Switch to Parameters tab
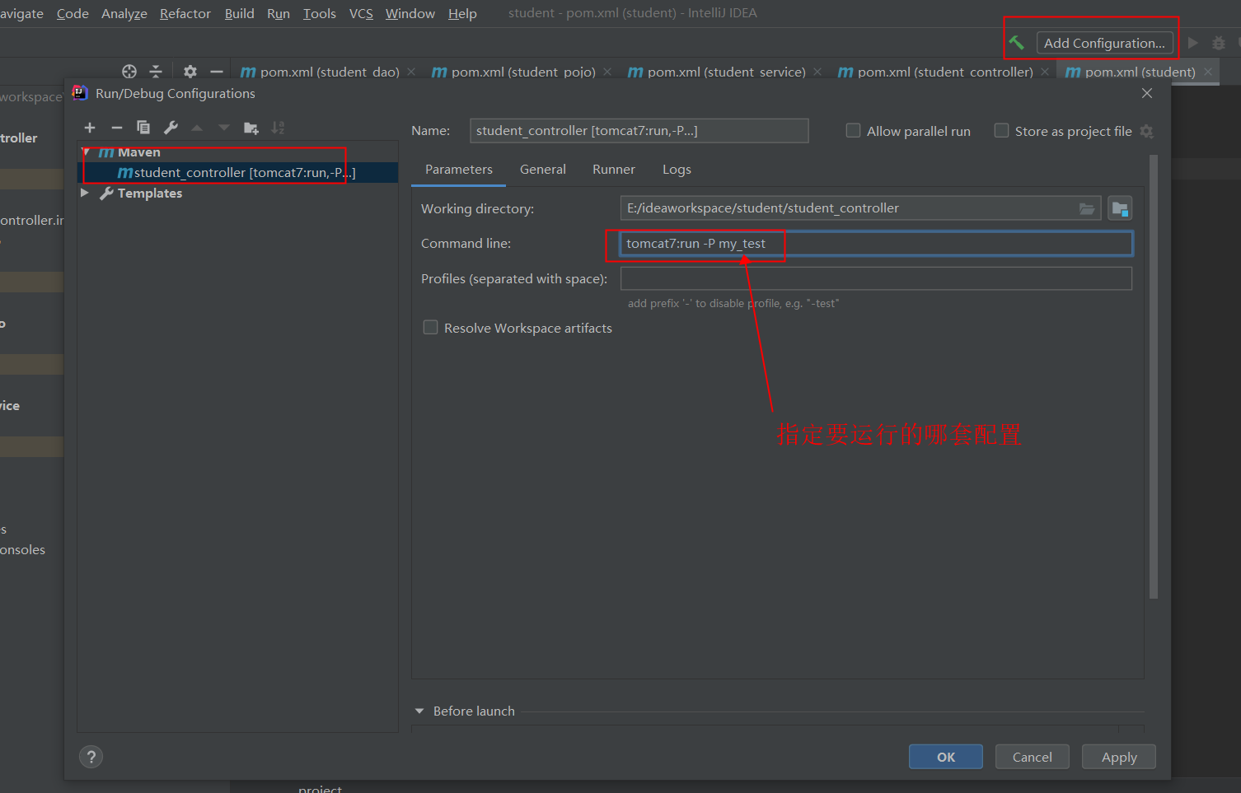The image size is (1241, 793). tap(459, 170)
